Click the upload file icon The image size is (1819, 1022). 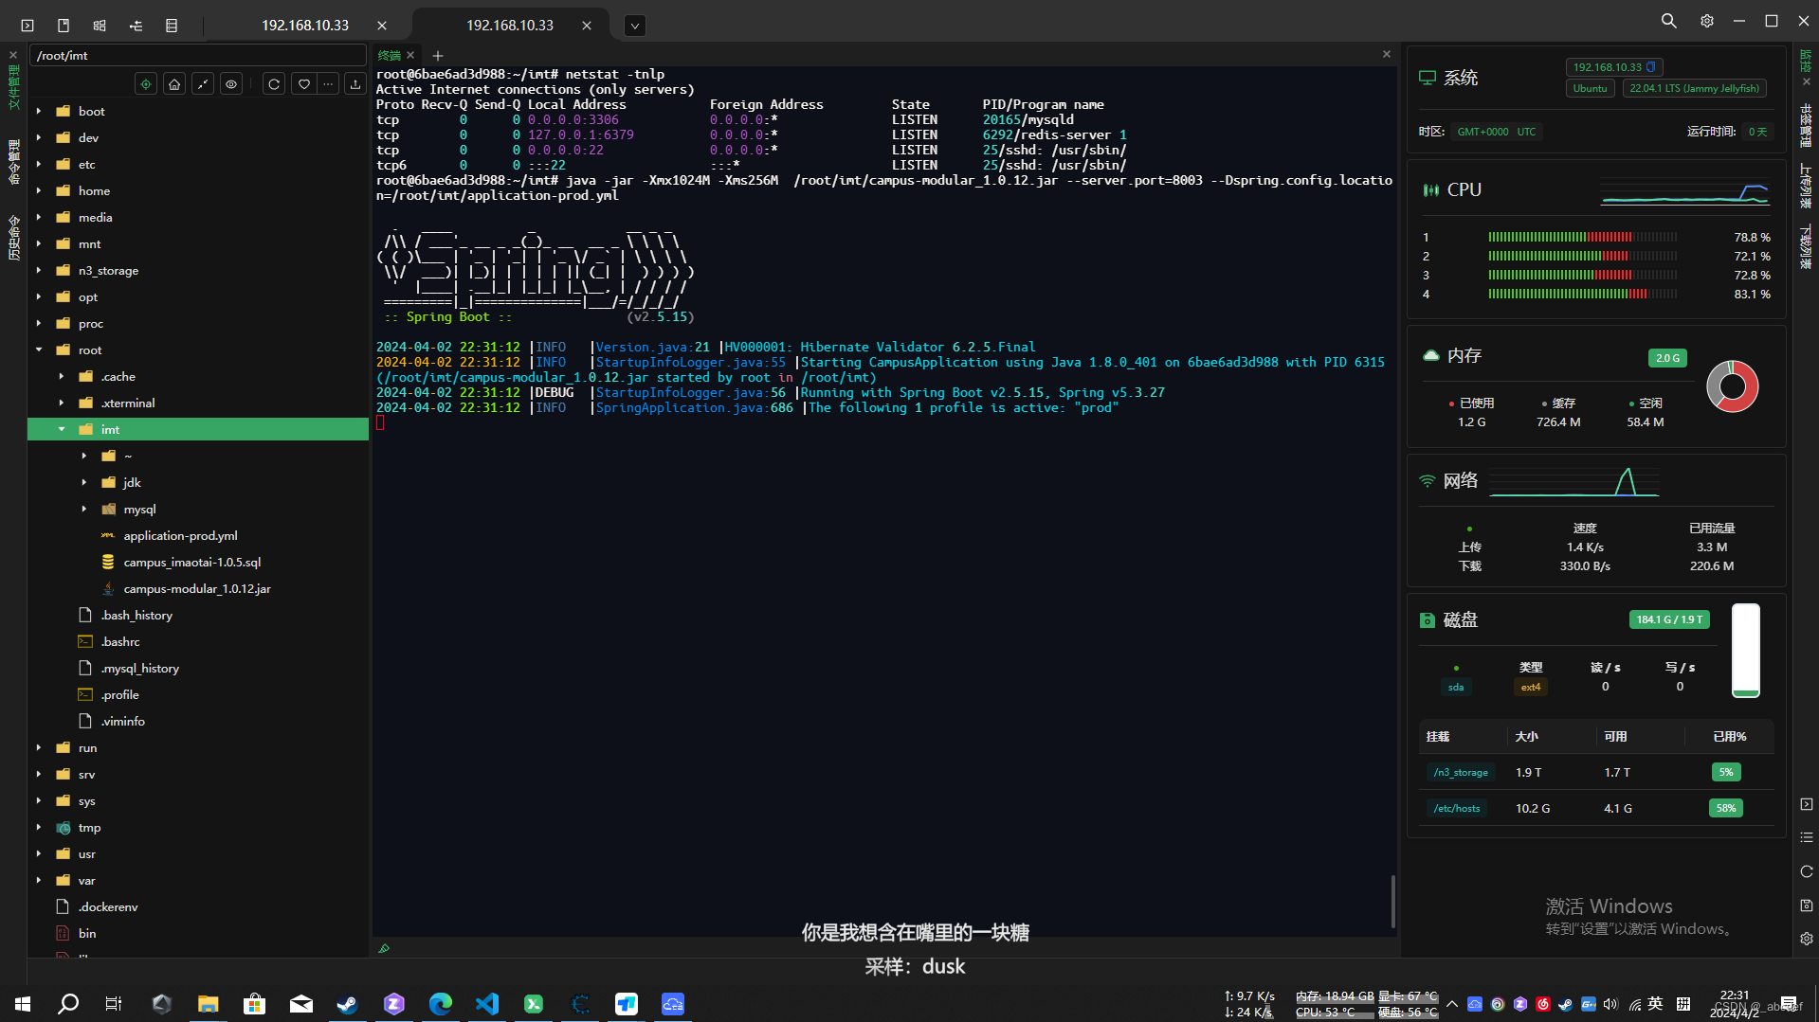click(x=355, y=84)
